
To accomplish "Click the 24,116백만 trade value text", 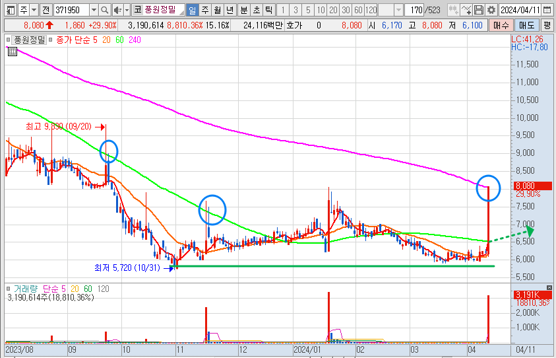I will click(x=263, y=25).
